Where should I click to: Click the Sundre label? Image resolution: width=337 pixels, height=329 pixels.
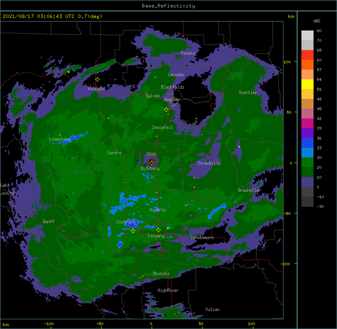tap(114, 153)
